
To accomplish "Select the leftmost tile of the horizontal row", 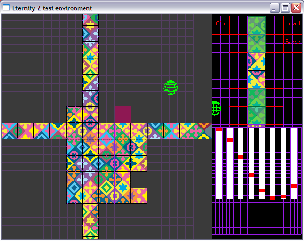I will tap(9, 131).
